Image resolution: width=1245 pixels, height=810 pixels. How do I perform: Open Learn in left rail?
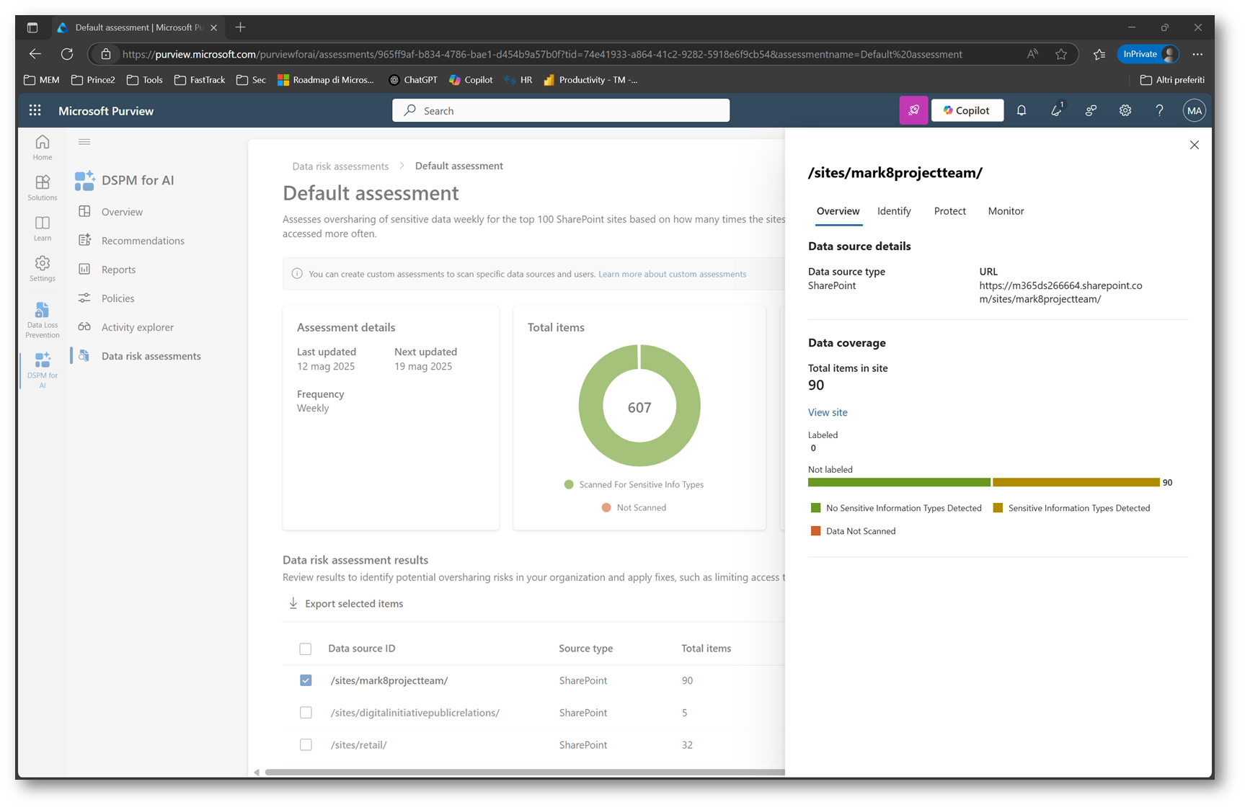click(43, 228)
